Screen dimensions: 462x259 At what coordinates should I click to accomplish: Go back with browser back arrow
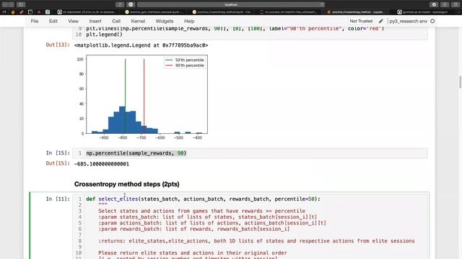point(5,4)
